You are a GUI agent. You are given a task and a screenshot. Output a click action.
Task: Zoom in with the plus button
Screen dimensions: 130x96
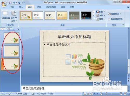click(121, 94)
